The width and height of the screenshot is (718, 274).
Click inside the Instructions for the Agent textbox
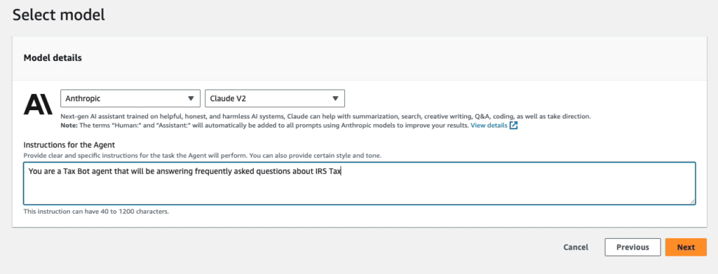(360, 183)
